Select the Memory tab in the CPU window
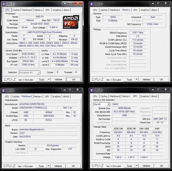The image size is (172, 171). click(38, 10)
